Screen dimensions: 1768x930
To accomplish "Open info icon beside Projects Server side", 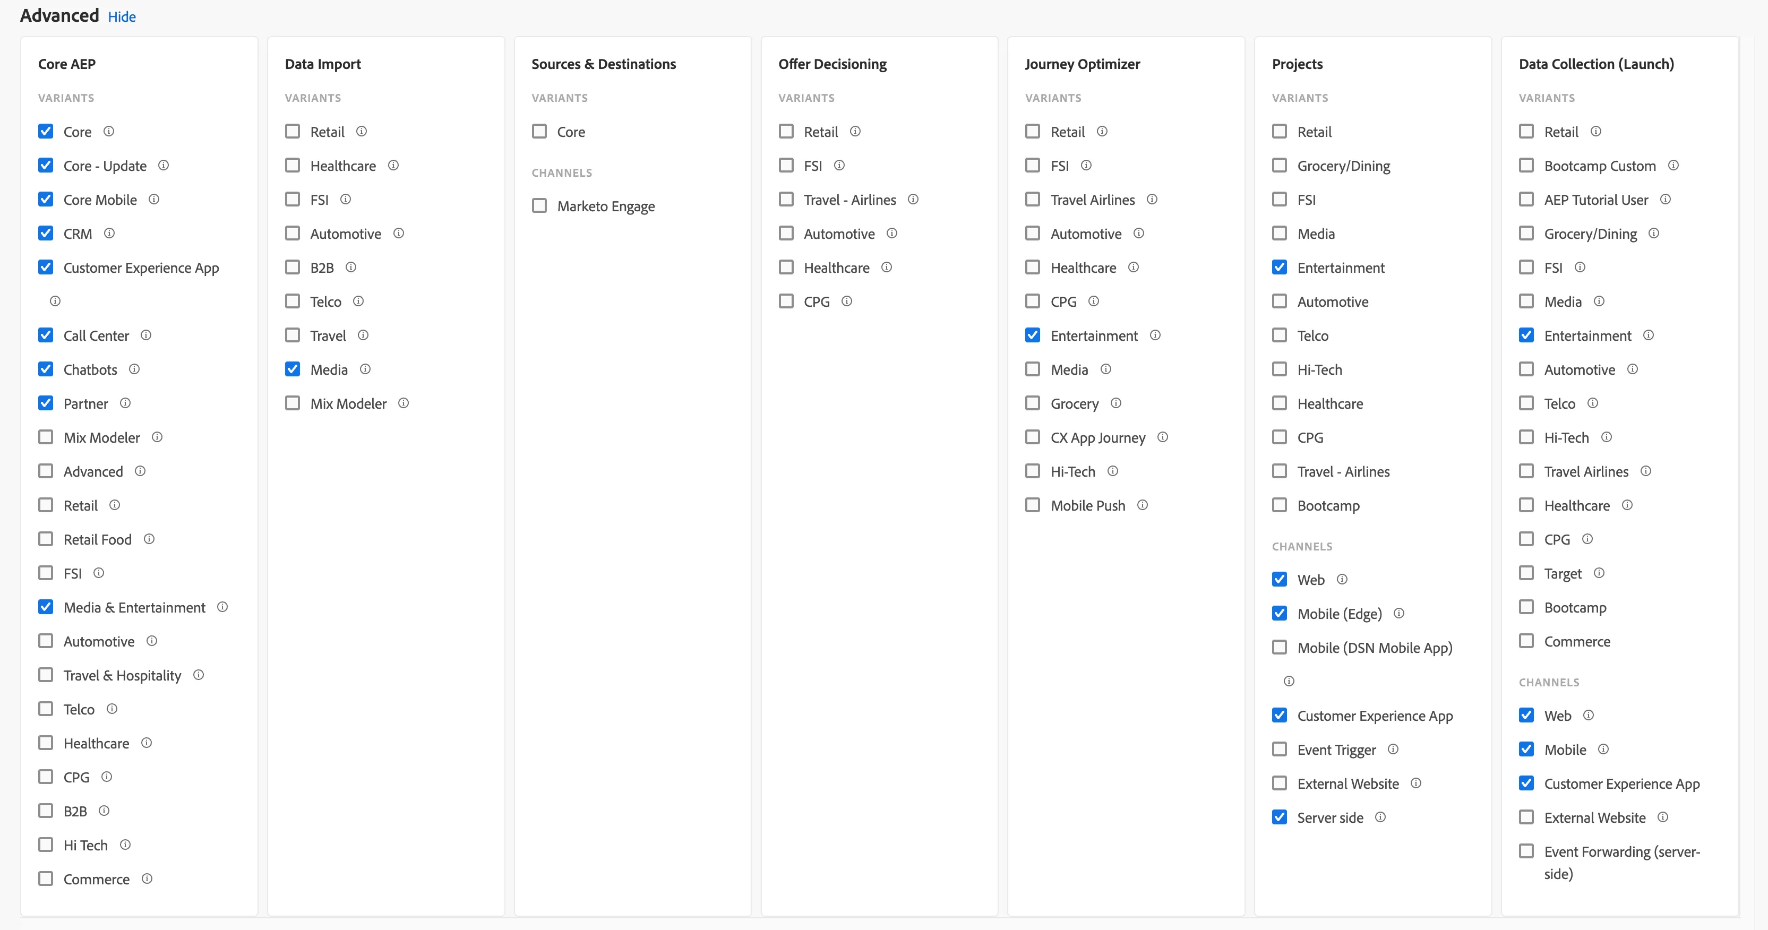I will click(x=1380, y=817).
